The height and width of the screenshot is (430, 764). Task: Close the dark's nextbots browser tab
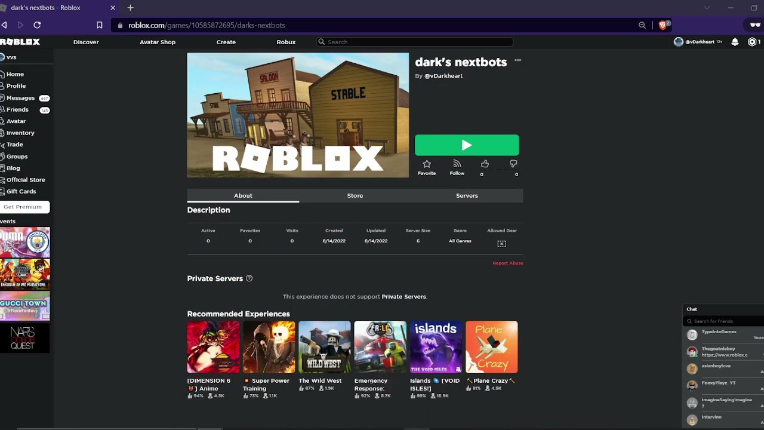point(113,8)
